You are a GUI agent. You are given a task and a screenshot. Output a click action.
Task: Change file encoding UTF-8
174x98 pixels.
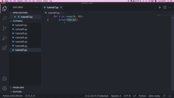127,96
